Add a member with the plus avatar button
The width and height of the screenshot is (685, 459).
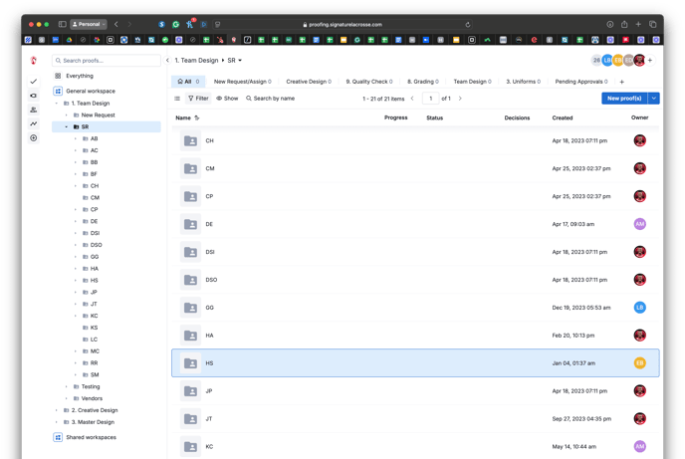pos(650,61)
